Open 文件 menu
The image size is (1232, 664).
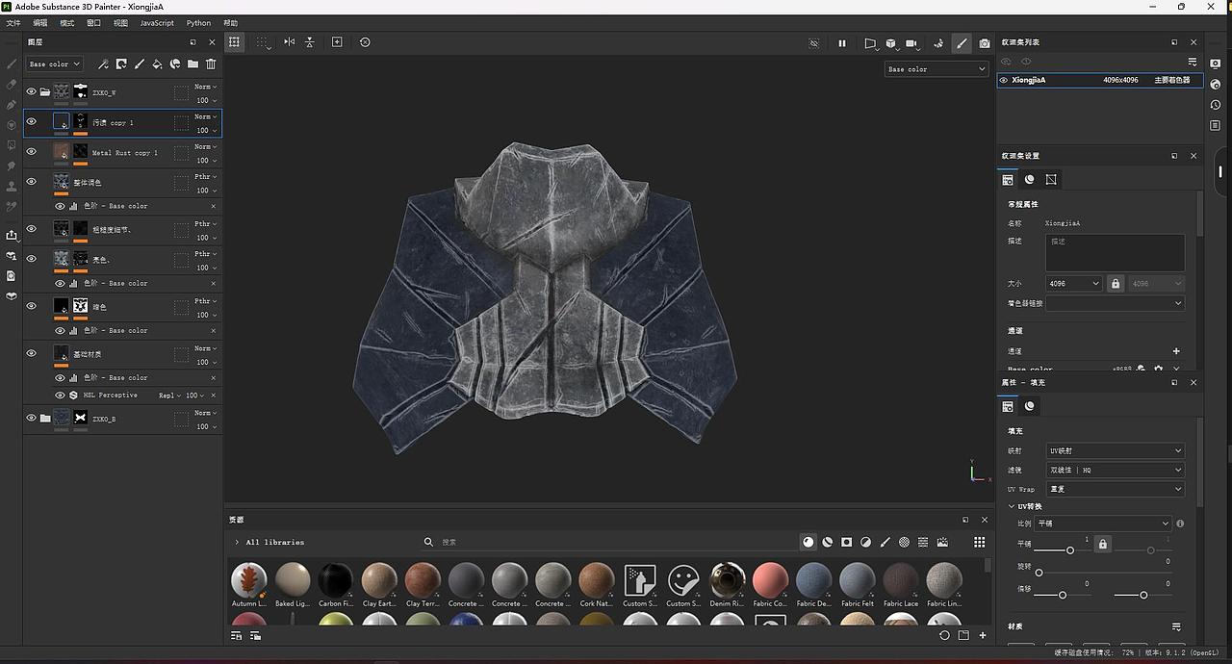click(x=13, y=23)
